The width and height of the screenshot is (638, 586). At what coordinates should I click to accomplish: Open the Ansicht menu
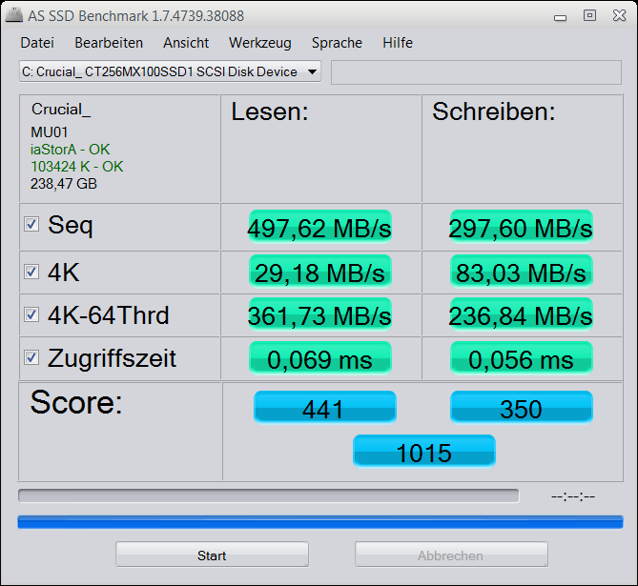tap(186, 43)
